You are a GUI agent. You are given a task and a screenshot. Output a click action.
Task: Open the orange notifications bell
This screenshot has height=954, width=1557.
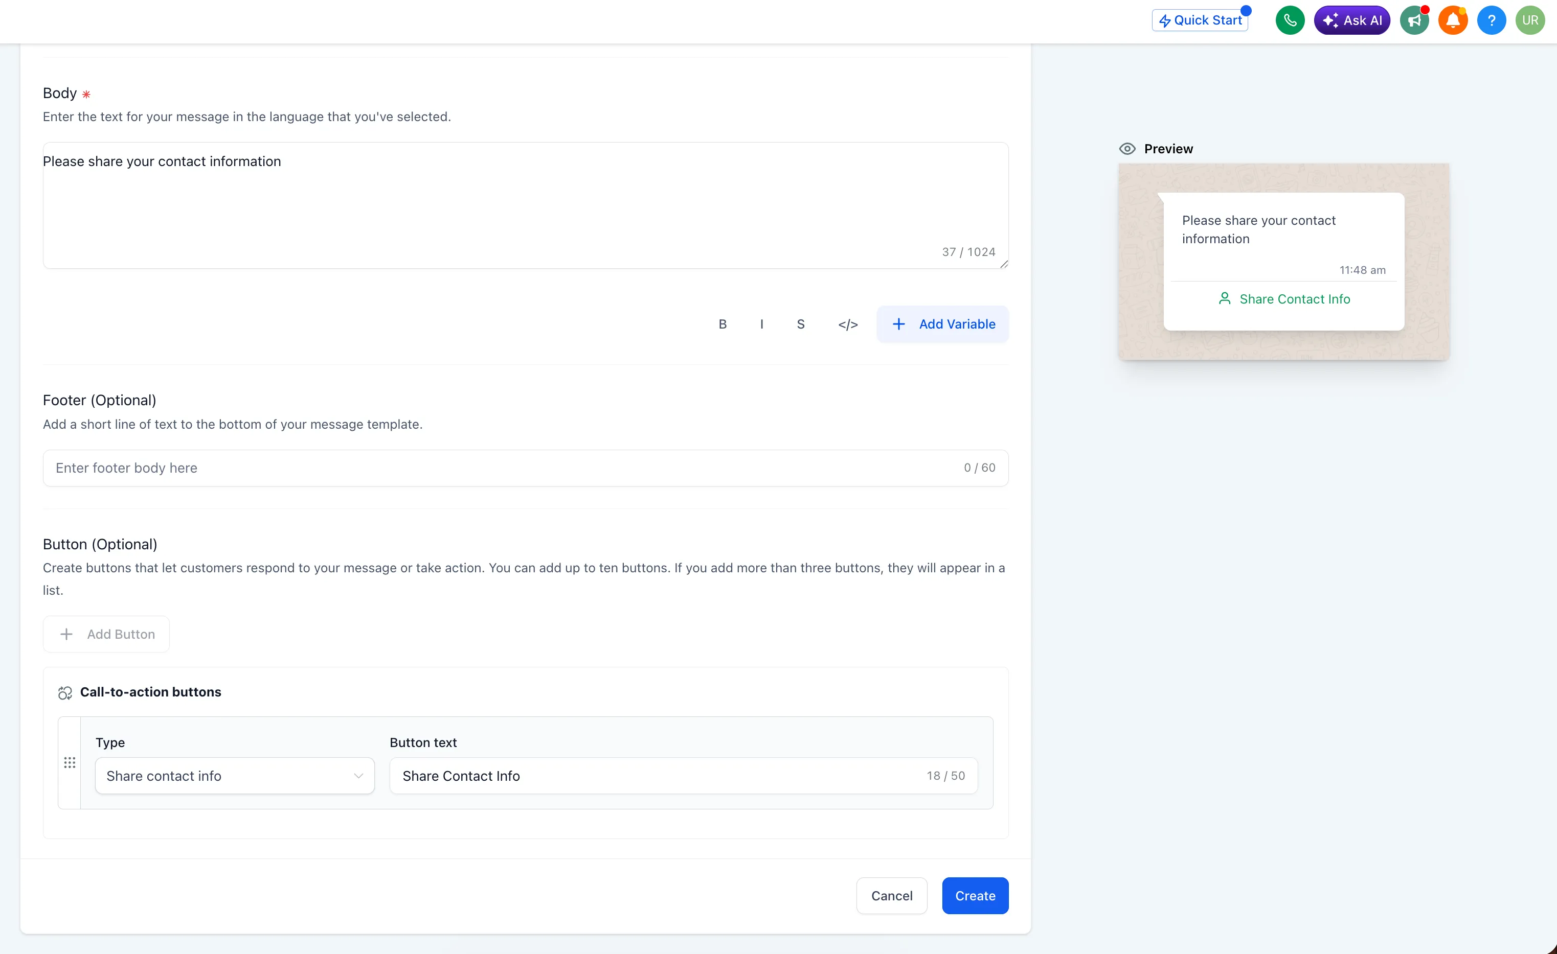click(x=1453, y=20)
